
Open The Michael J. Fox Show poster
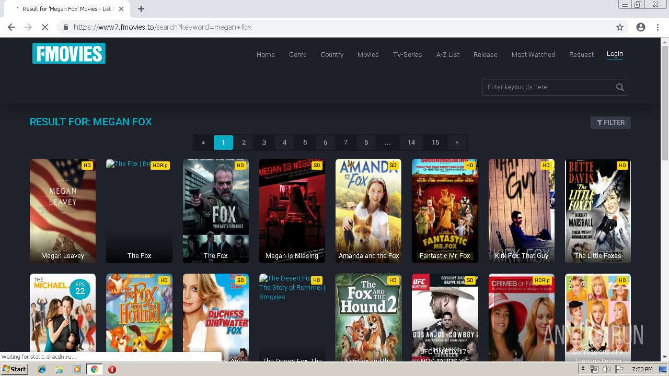pos(63,318)
